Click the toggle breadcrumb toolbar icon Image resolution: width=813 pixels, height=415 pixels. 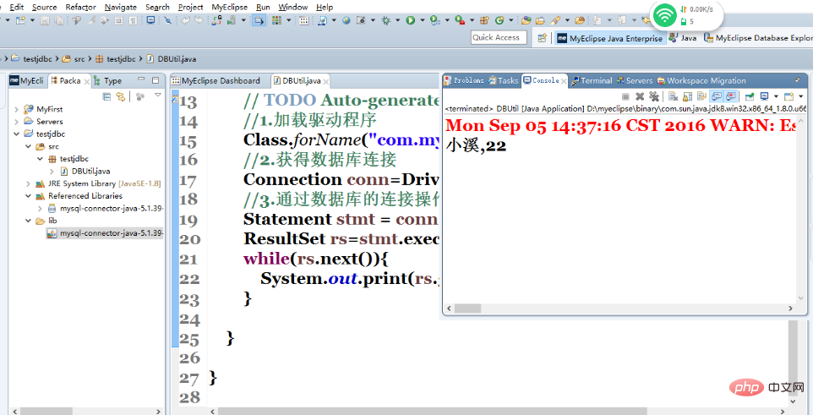tap(259, 20)
